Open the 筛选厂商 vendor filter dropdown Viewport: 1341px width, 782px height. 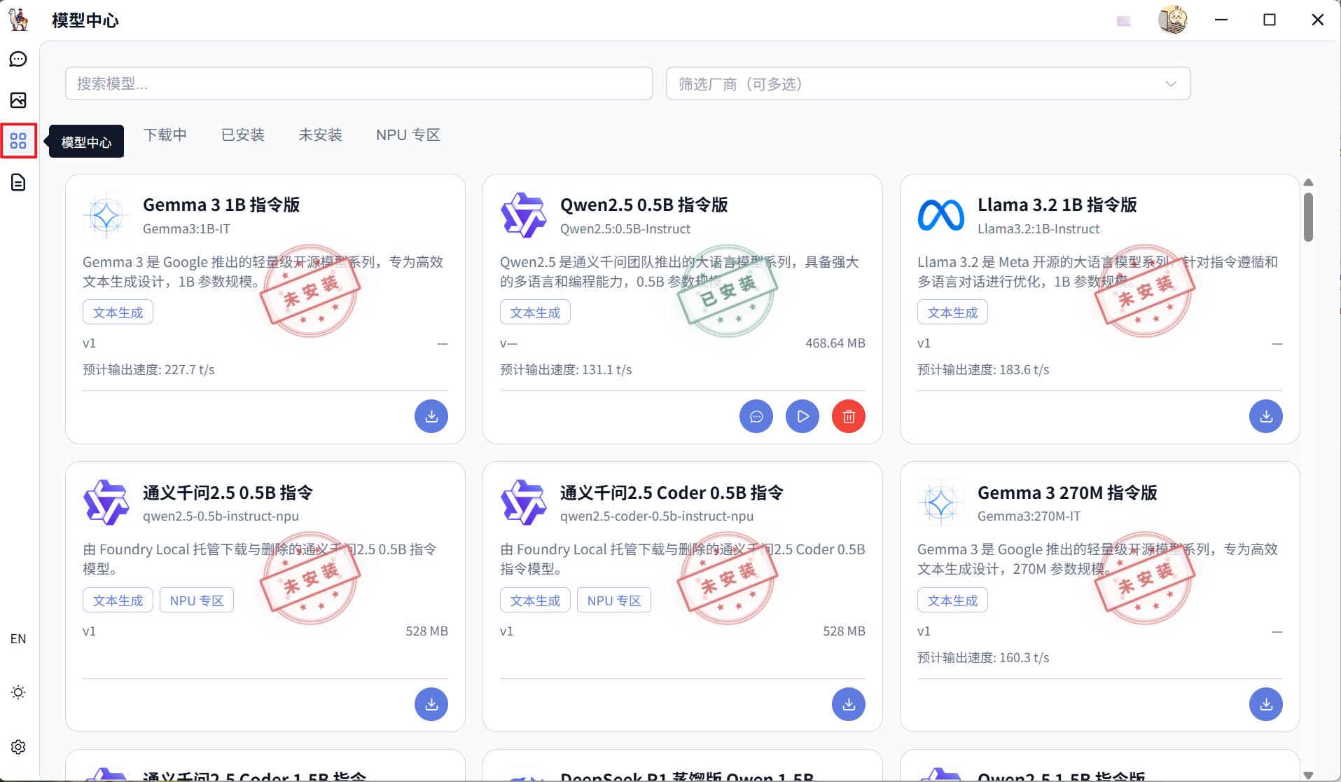pyautogui.click(x=928, y=83)
